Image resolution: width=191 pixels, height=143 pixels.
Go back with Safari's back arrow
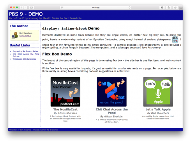21,7
